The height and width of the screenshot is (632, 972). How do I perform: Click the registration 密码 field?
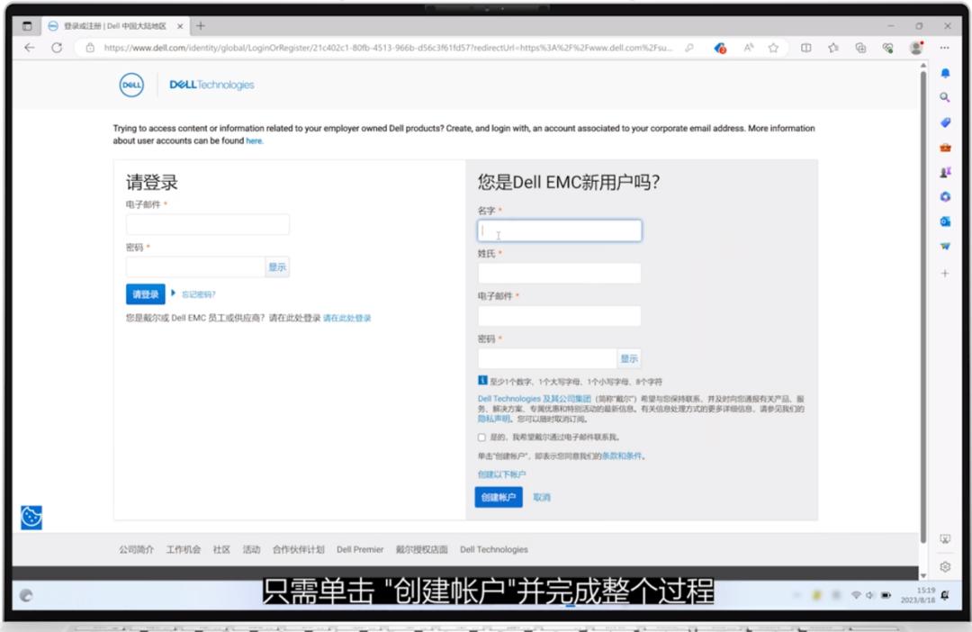click(x=547, y=358)
